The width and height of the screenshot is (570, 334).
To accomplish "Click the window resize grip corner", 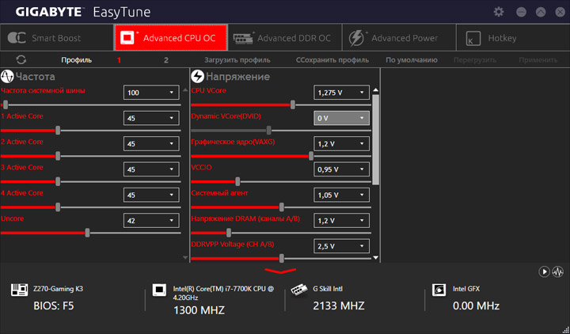I will pyautogui.click(x=565, y=329).
